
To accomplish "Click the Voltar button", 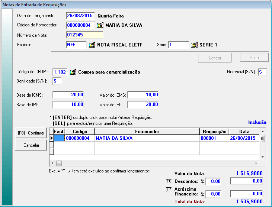I will click(255, 58).
